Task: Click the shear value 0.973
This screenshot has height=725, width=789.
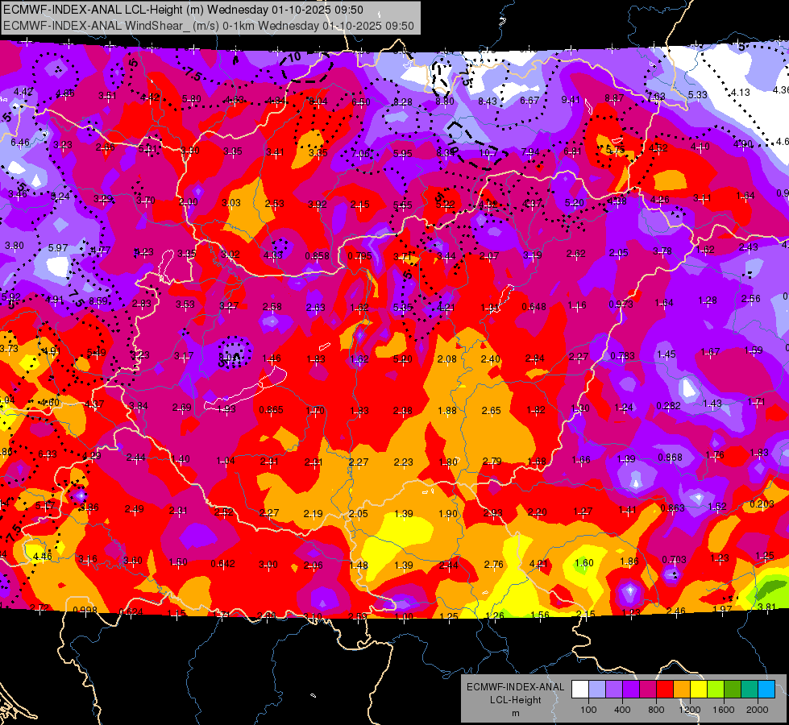Action: 621,304
